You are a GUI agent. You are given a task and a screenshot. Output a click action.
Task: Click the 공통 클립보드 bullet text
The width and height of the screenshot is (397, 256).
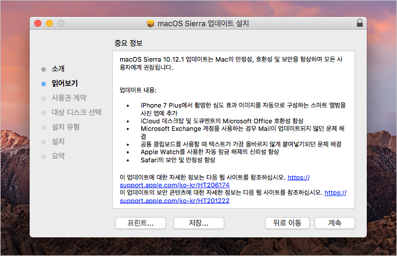click(x=241, y=144)
